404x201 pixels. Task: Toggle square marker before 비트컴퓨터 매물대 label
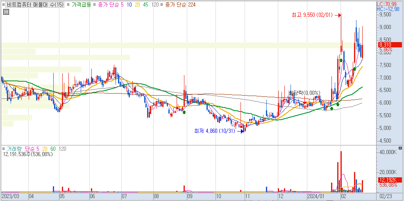tap(3, 4)
